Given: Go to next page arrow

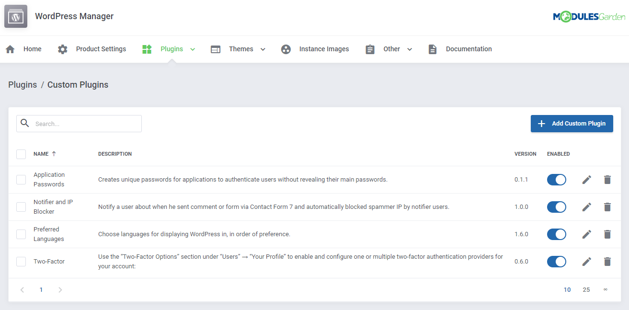Looking at the screenshot, I should point(60,290).
